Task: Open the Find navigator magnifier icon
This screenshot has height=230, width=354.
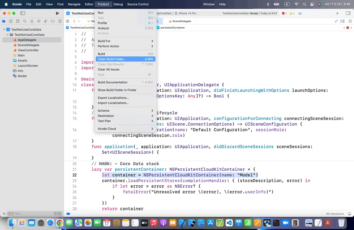Action: (x=25, y=21)
